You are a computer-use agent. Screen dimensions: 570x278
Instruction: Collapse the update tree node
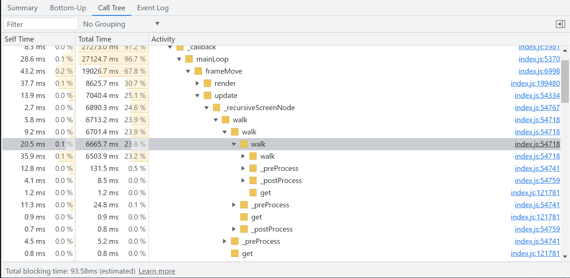tap(198, 95)
